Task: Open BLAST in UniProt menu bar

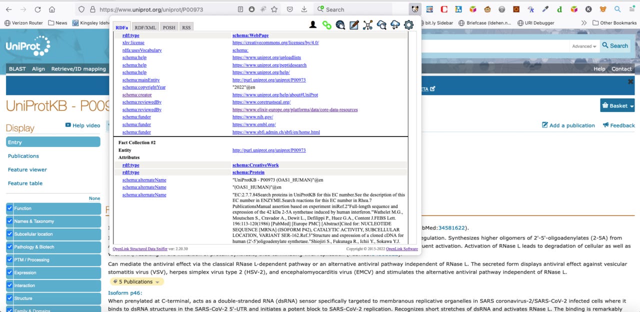Action: click(x=17, y=69)
